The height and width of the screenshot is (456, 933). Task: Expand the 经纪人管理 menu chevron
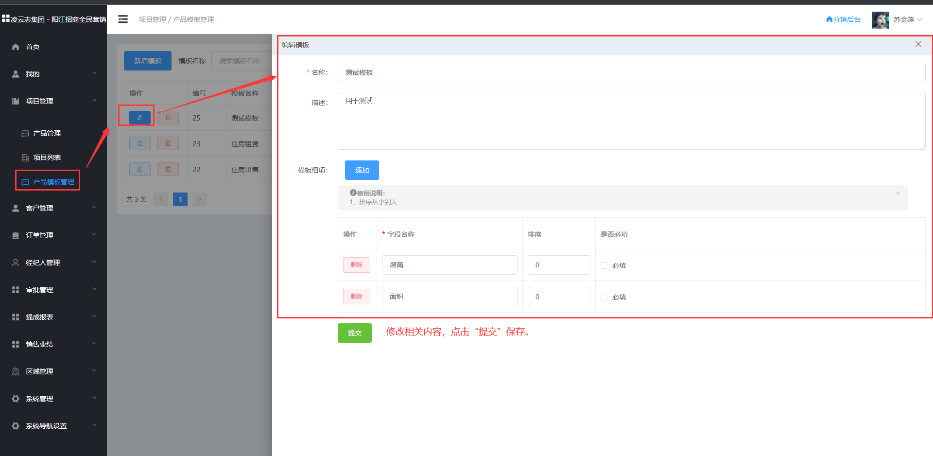(x=94, y=262)
